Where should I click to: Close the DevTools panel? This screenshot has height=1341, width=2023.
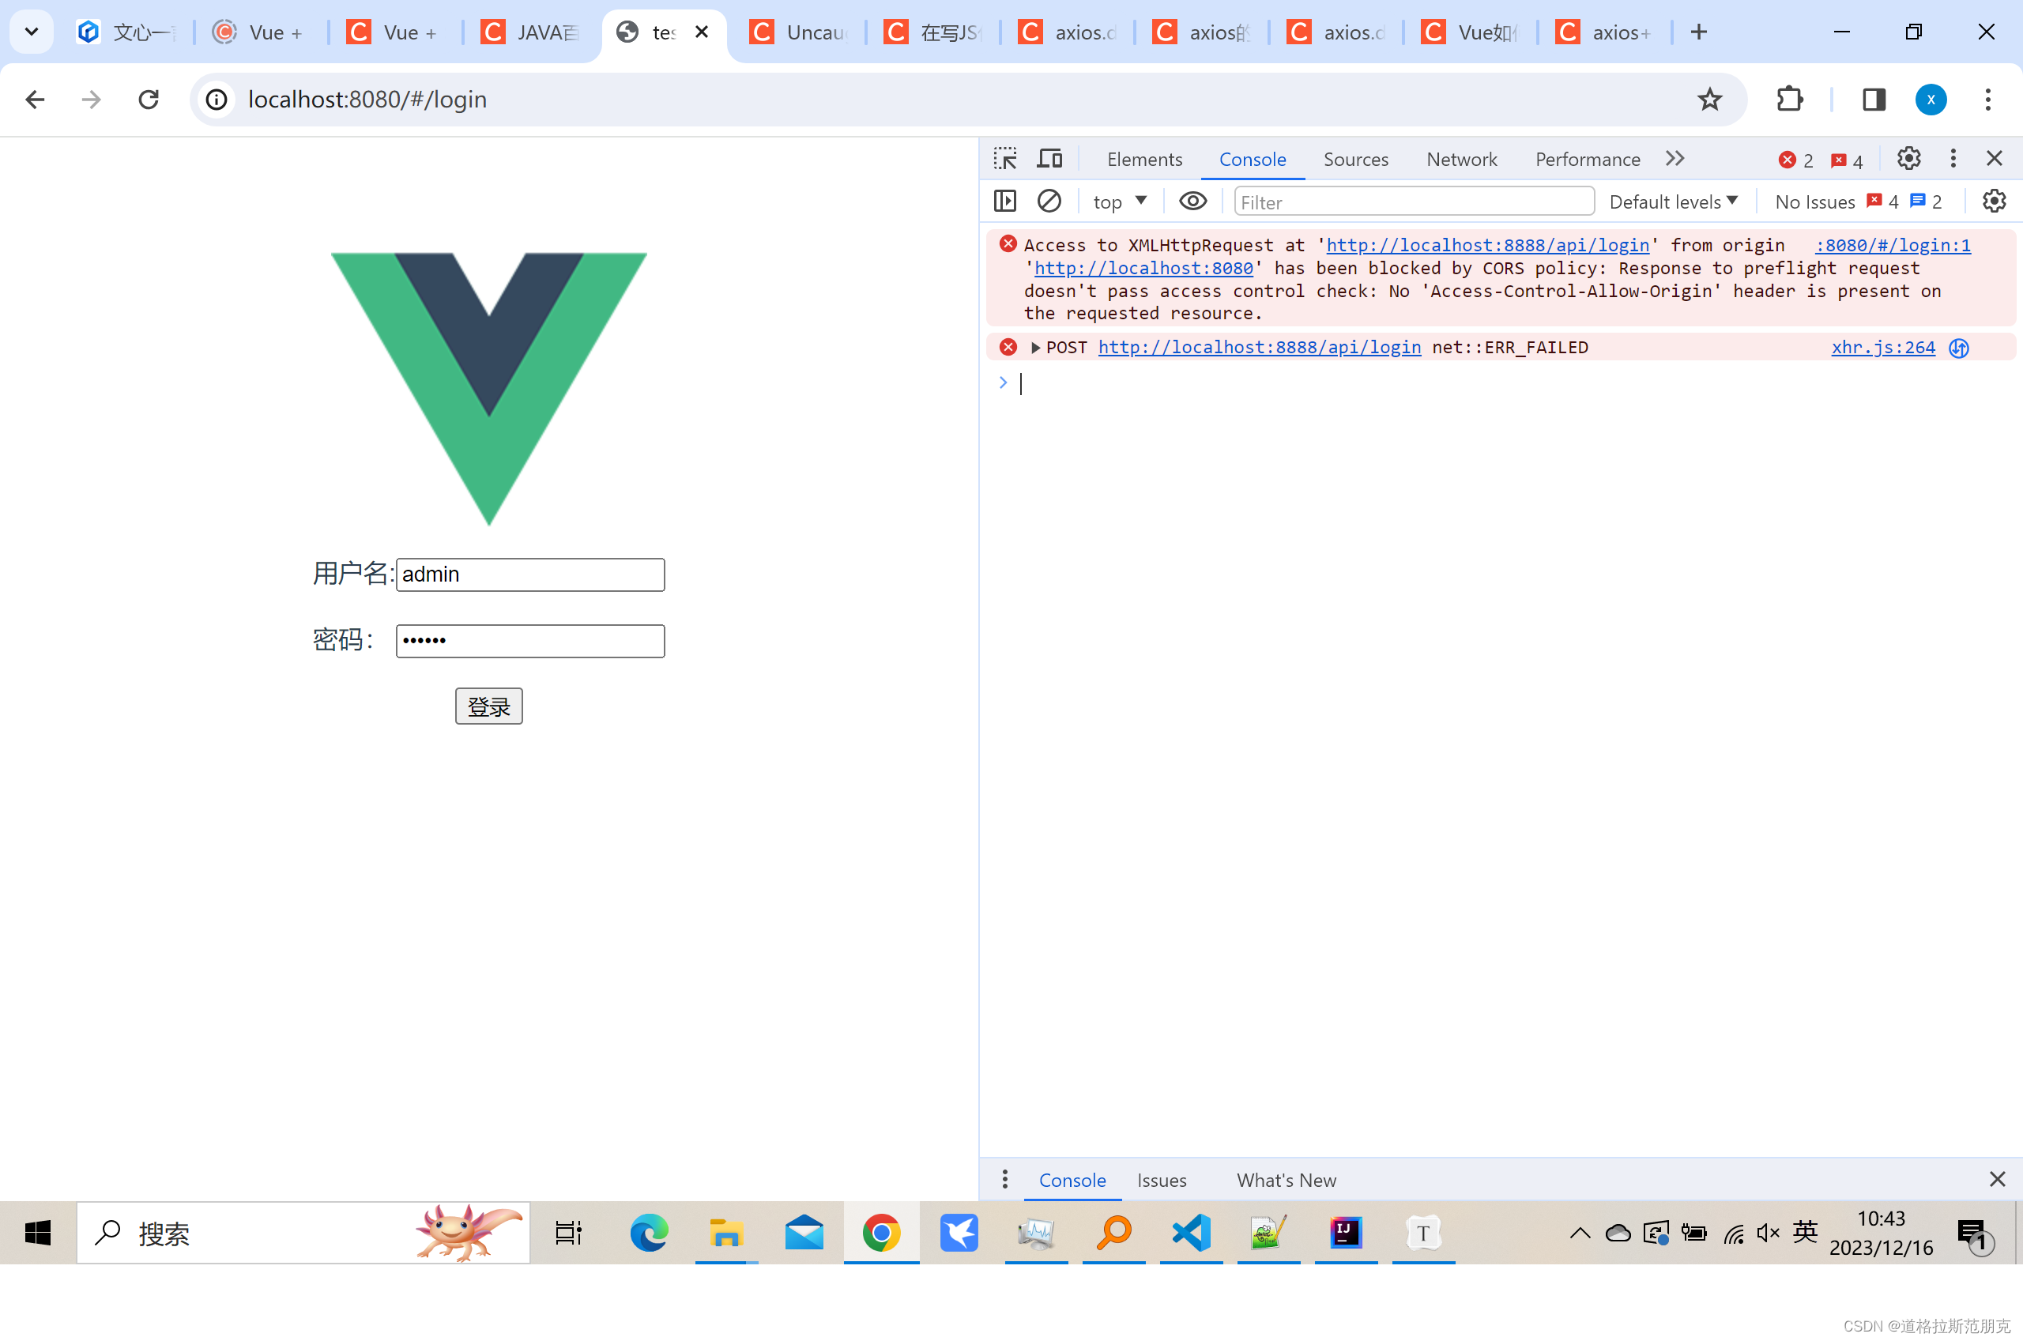(x=1994, y=159)
